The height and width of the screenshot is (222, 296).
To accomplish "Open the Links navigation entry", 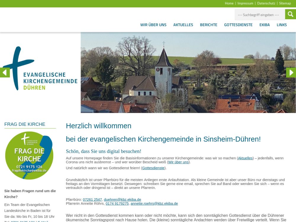I will pos(282,25).
